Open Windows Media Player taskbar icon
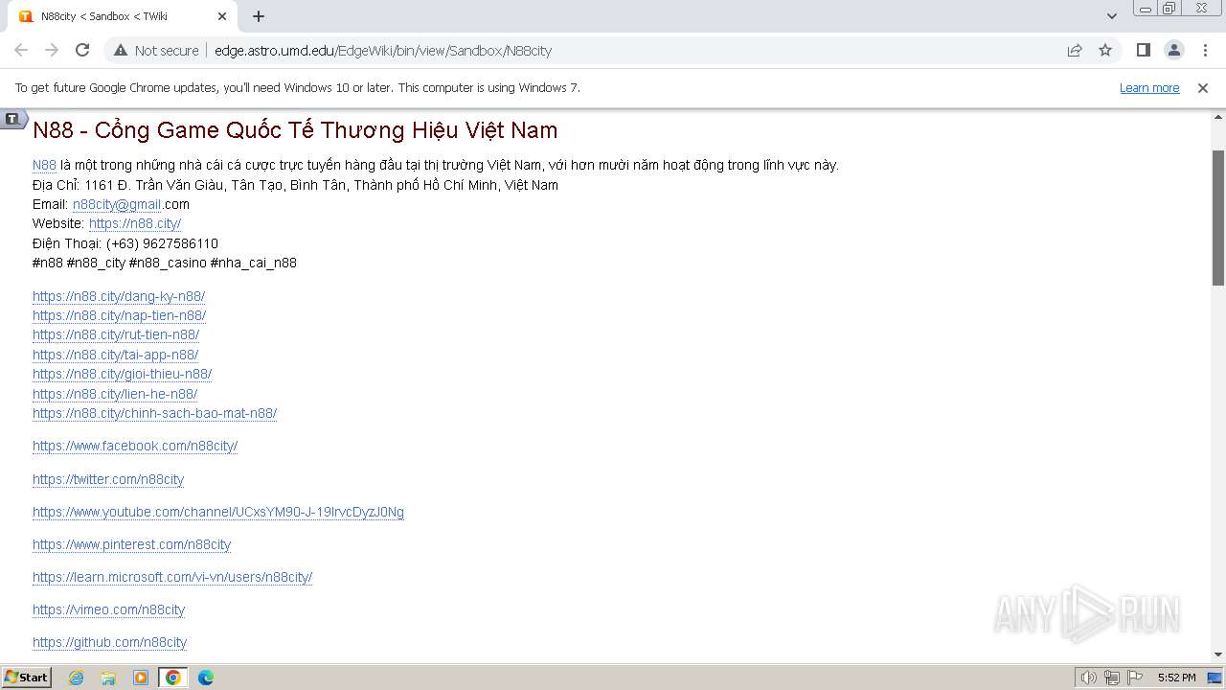The height and width of the screenshot is (690, 1226). [x=141, y=678]
